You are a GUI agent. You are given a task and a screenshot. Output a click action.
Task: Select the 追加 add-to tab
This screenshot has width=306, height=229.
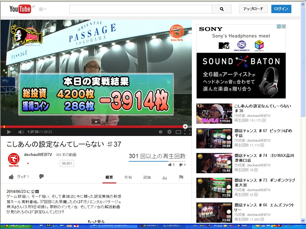pos(147,177)
